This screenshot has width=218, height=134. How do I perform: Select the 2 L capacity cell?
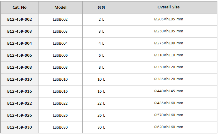101,19
